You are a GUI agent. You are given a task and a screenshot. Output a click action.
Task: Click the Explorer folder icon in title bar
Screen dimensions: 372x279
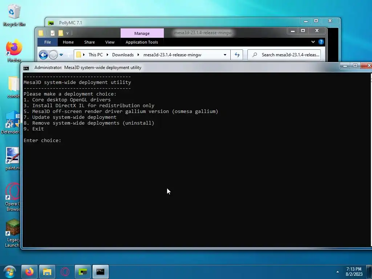(x=41, y=33)
